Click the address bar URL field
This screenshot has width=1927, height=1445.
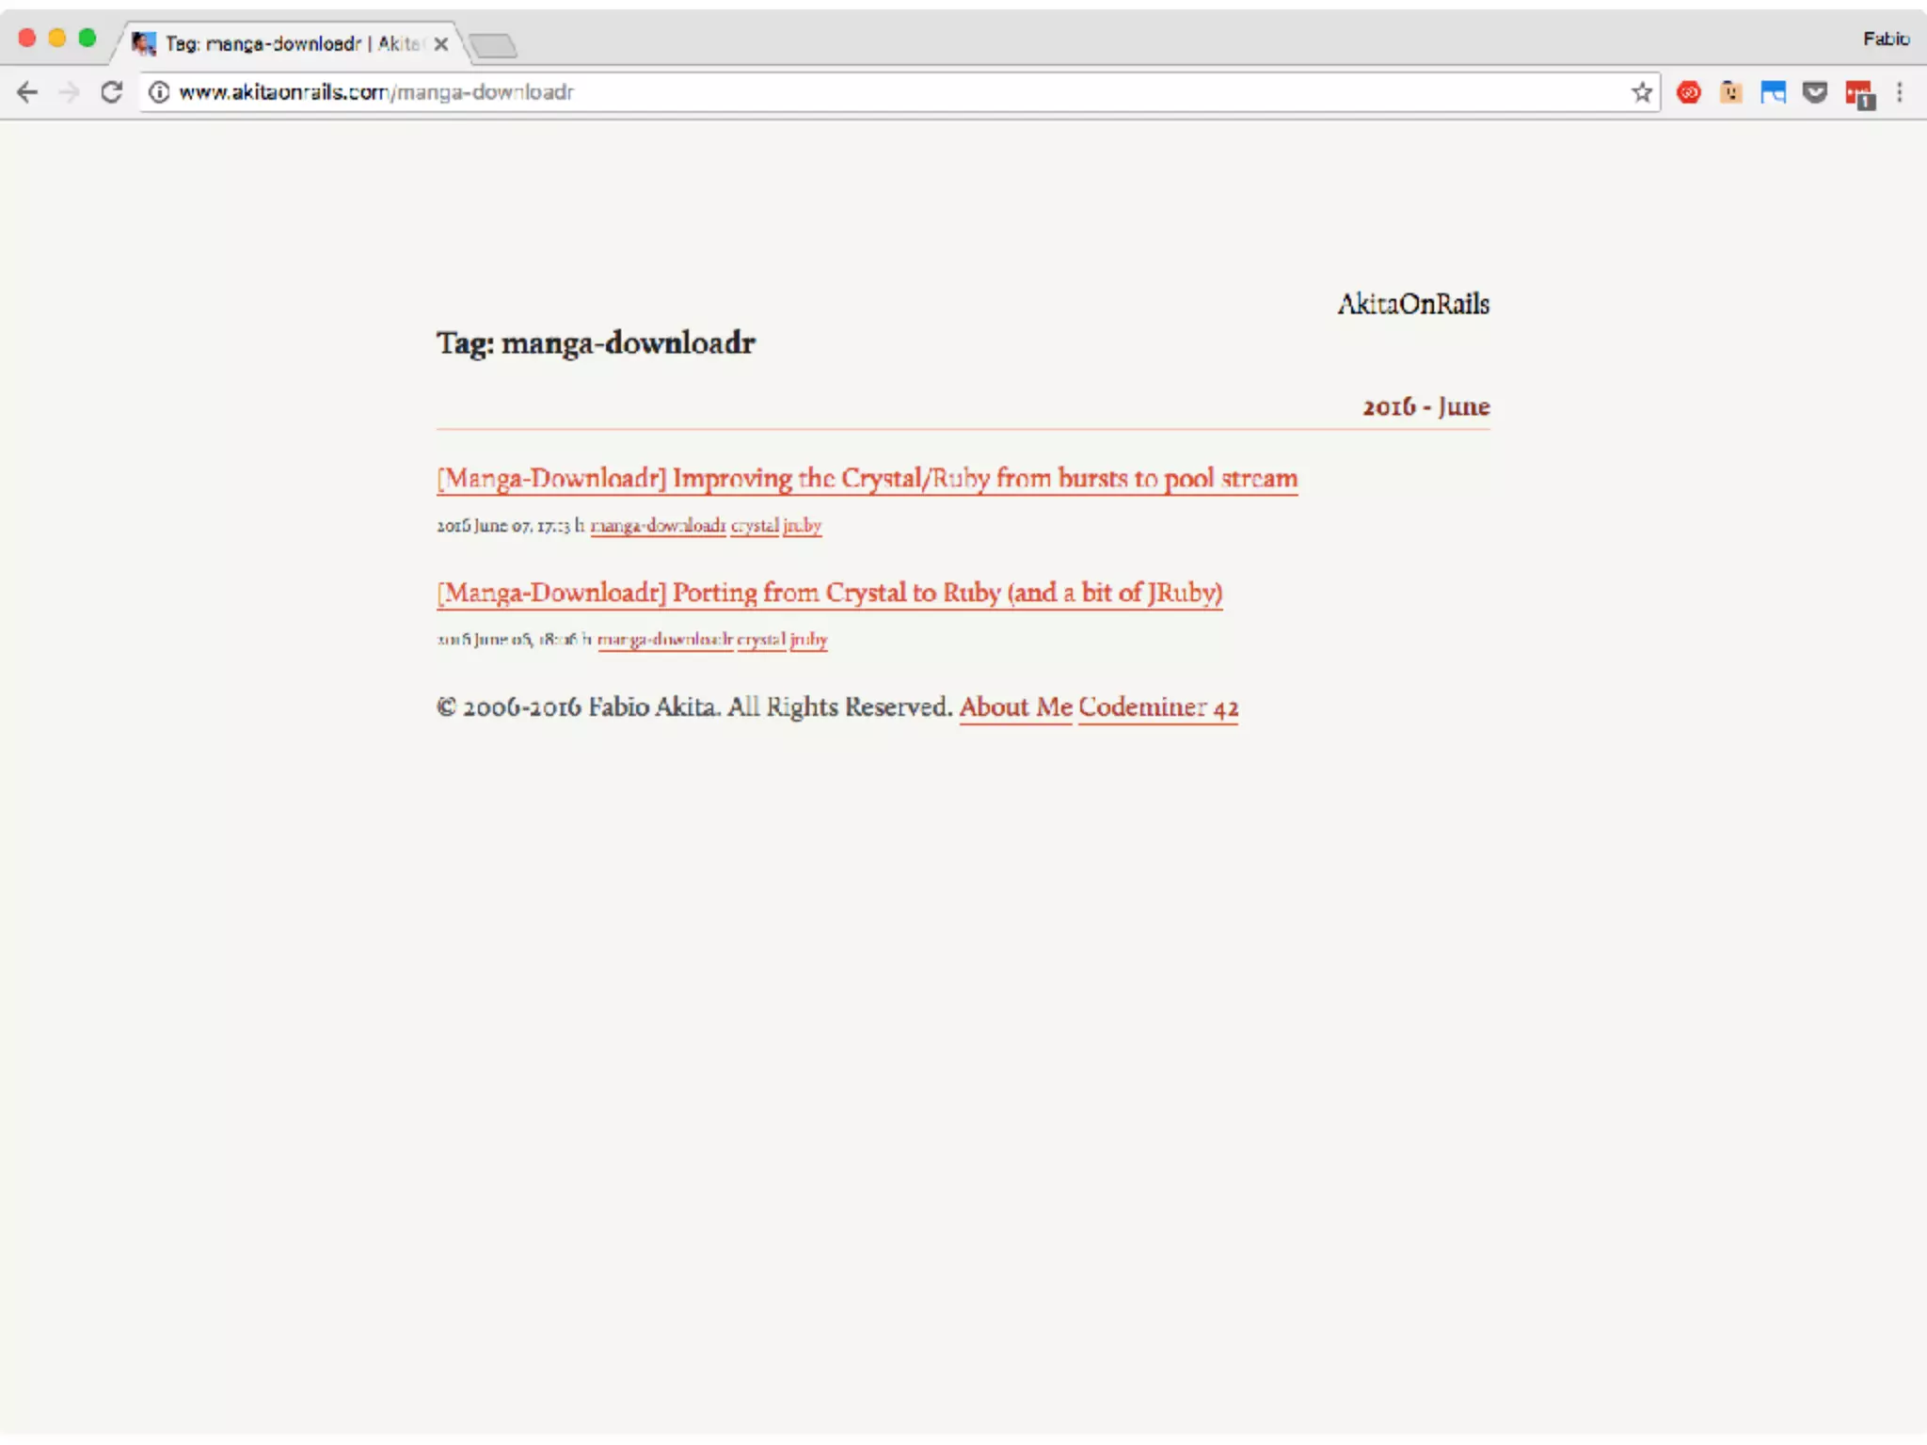[847, 92]
